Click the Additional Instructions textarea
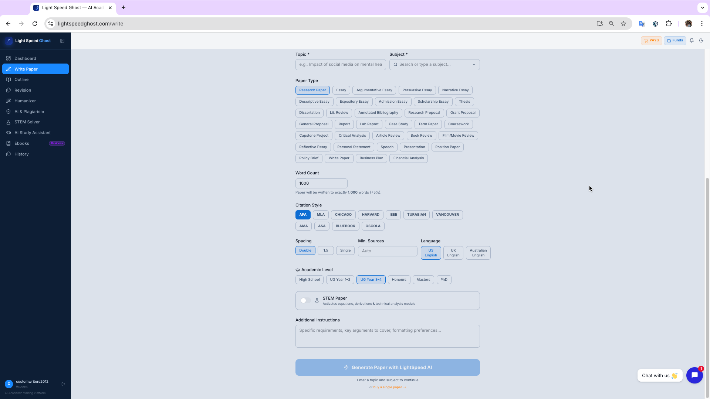 click(x=388, y=336)
